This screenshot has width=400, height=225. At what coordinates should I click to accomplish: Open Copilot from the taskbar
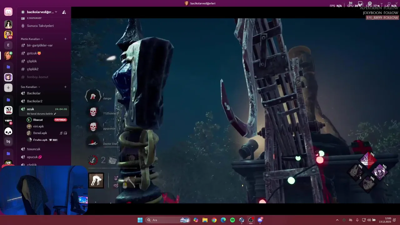(x=196, y=220)
